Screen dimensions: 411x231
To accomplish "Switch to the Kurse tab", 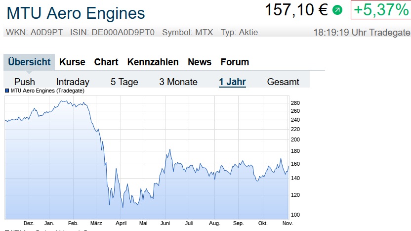I will (72, 62).
